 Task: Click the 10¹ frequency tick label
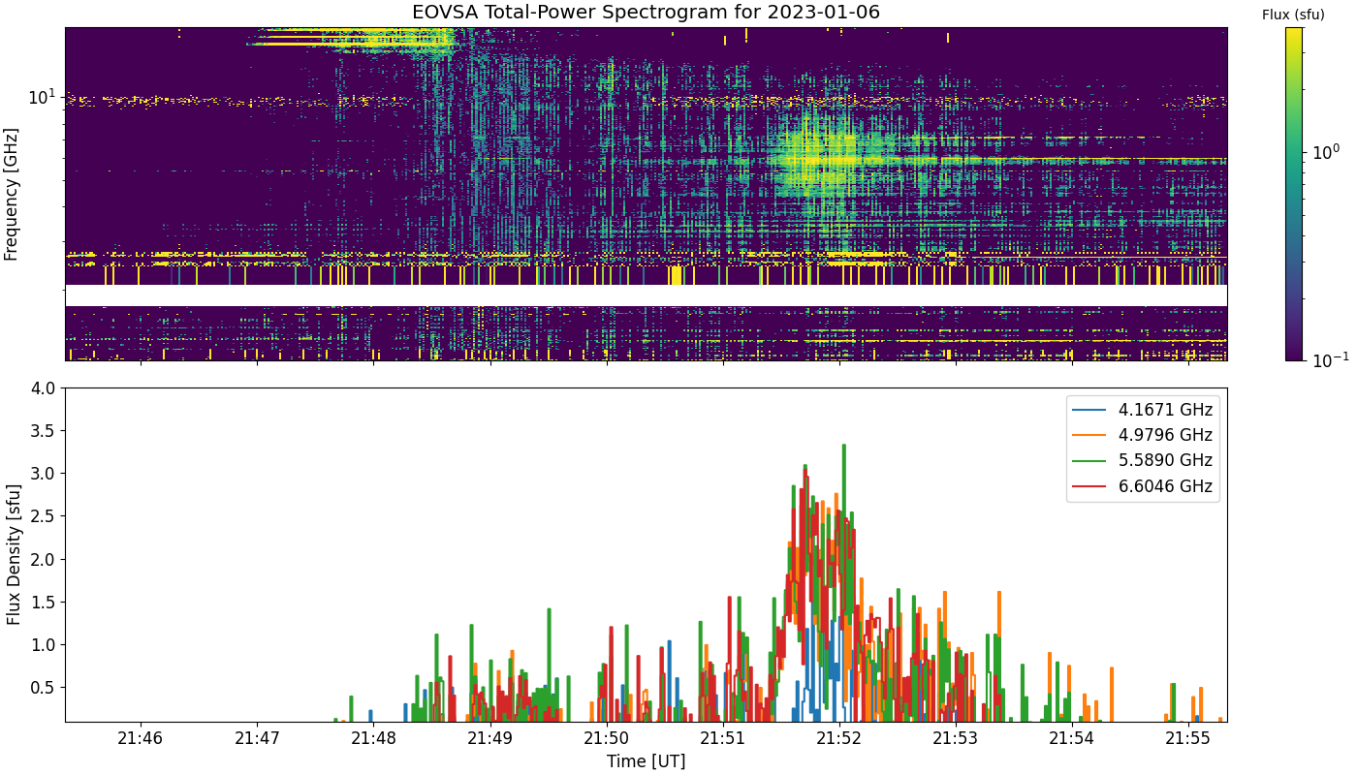(43, 96)
